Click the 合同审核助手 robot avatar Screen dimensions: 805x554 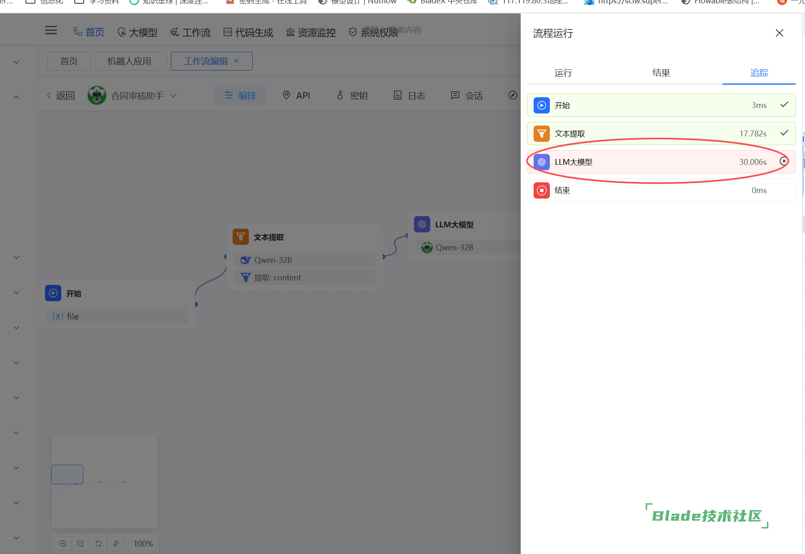pyautogui.click(x=97, y=96)
